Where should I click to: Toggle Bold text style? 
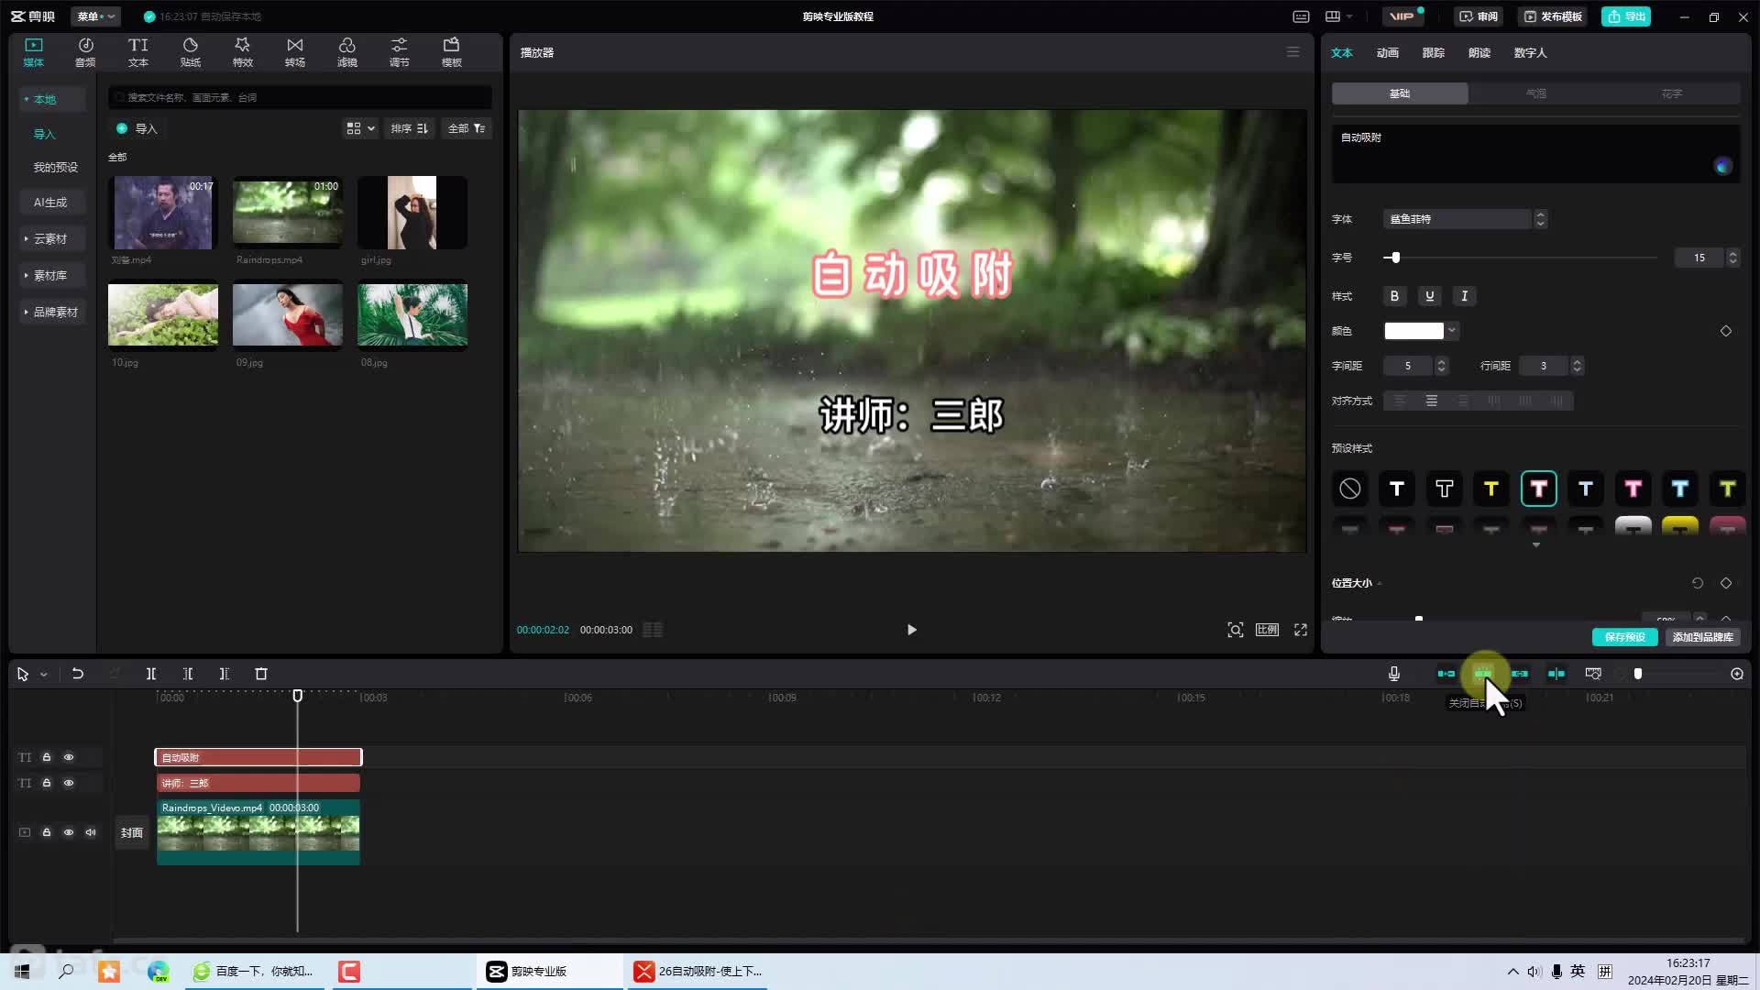[1394, 296]
